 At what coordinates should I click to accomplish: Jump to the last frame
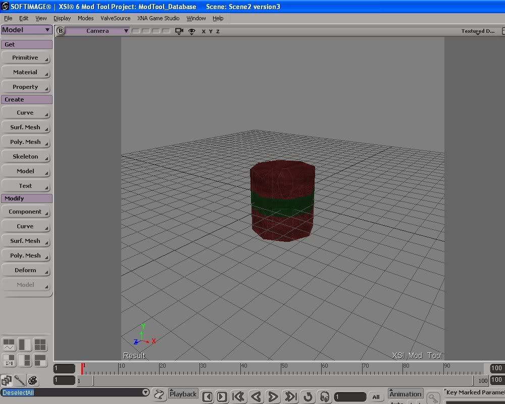point(290,396)
